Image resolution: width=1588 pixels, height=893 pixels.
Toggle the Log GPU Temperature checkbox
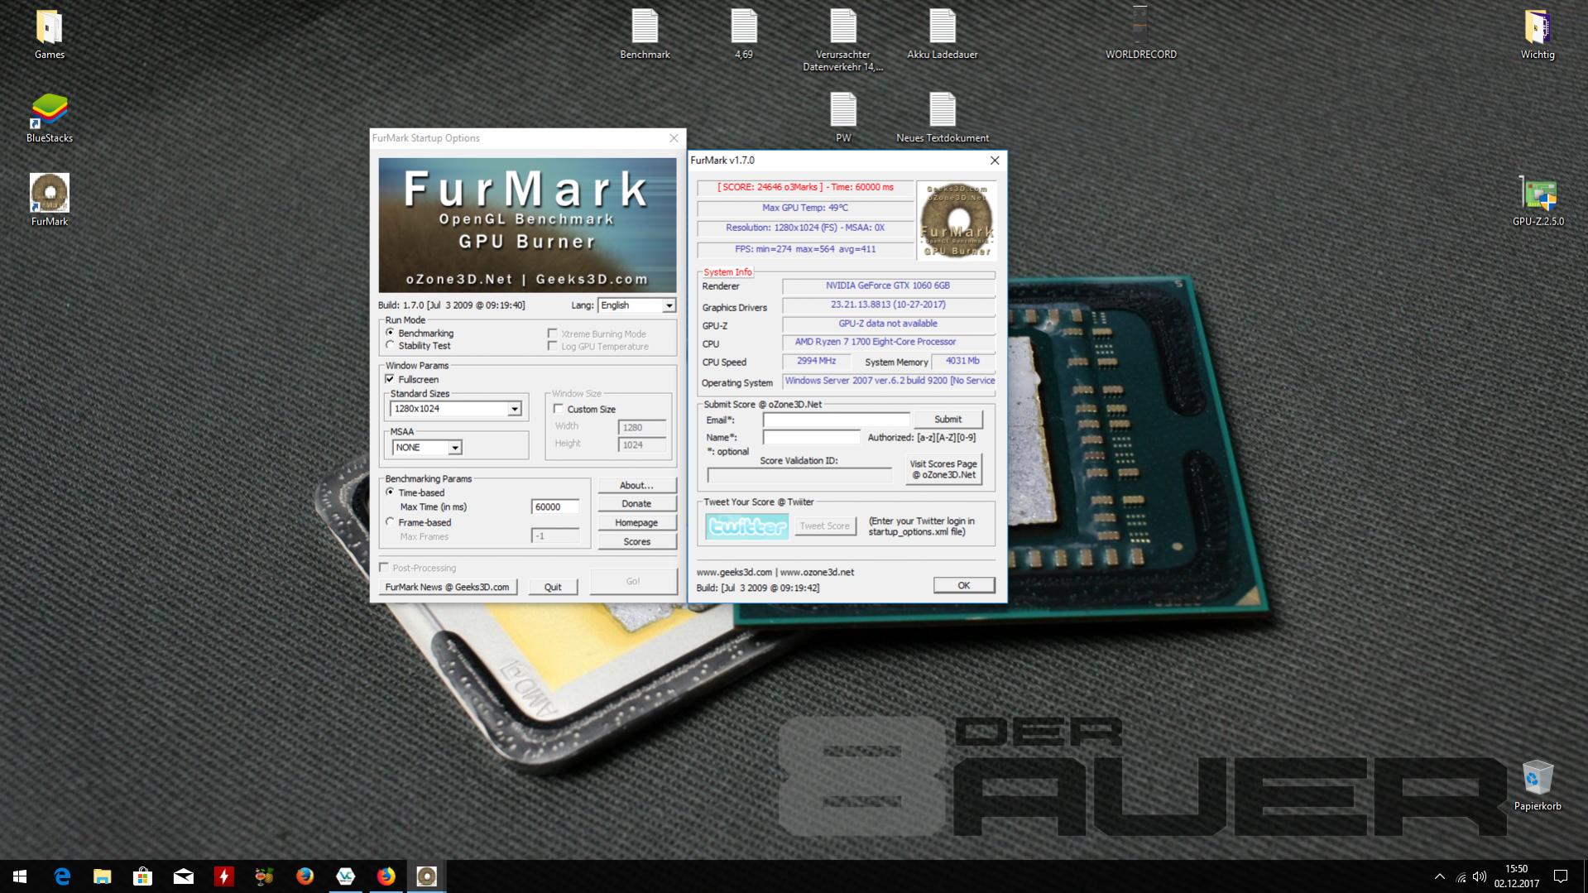tap(552, 346)
